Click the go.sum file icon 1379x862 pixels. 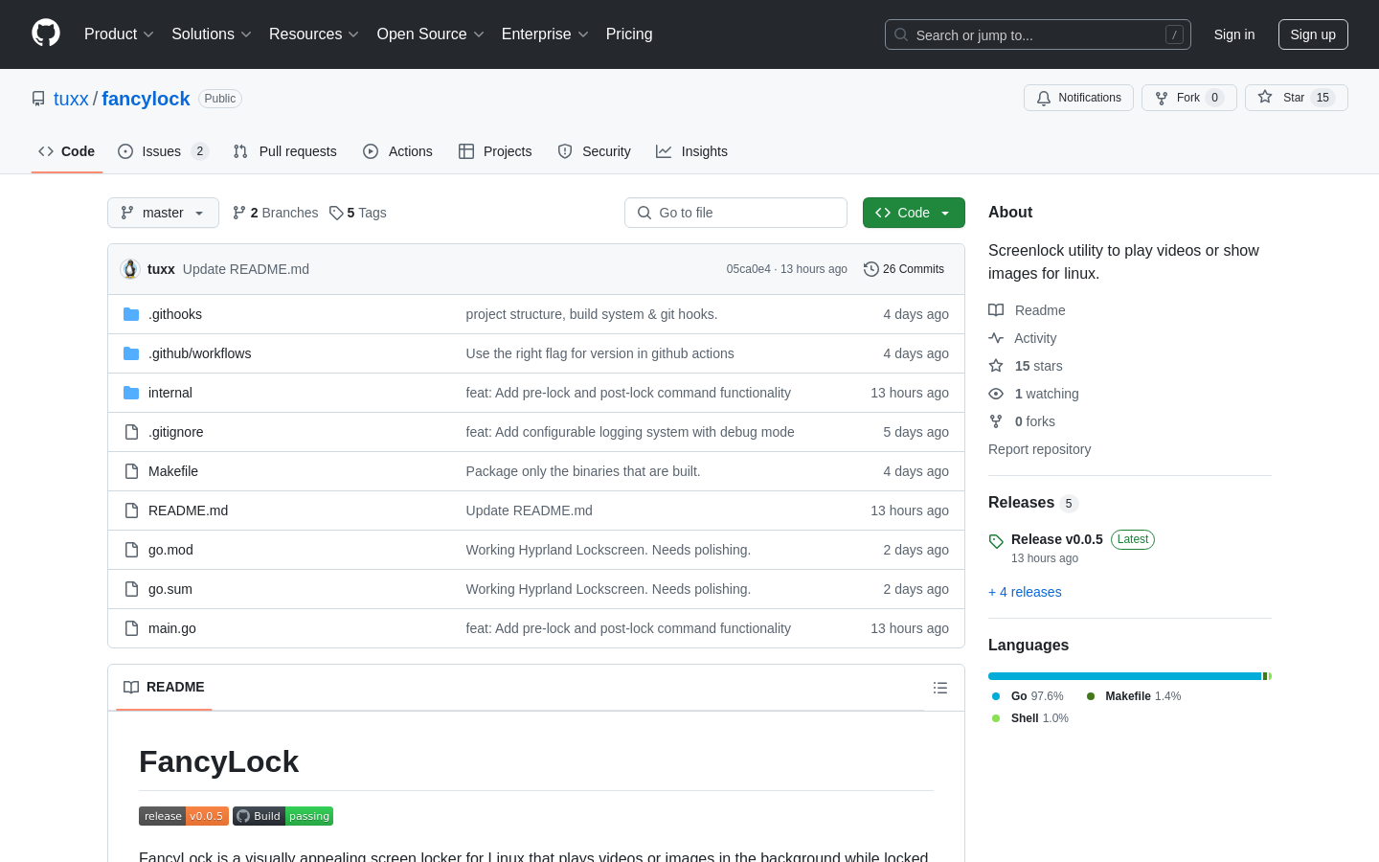pyautogui.click(x=131, y=589)
